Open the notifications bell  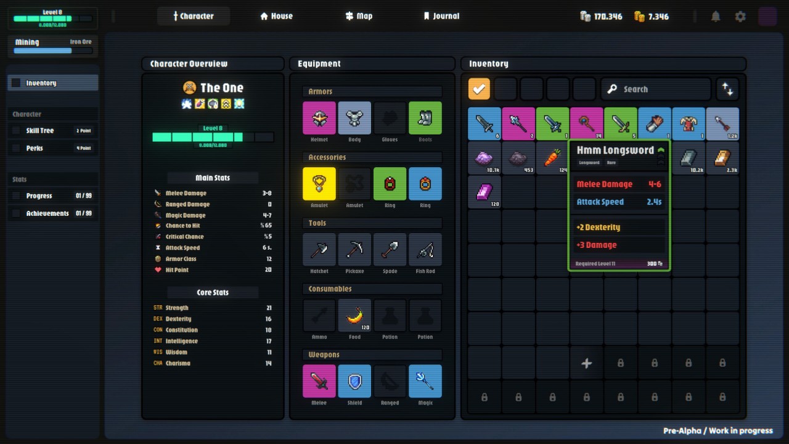click(716, 17)
